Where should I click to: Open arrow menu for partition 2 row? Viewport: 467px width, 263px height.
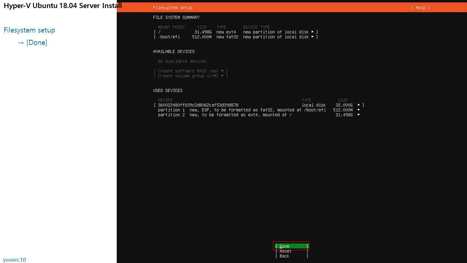point(359,115)
